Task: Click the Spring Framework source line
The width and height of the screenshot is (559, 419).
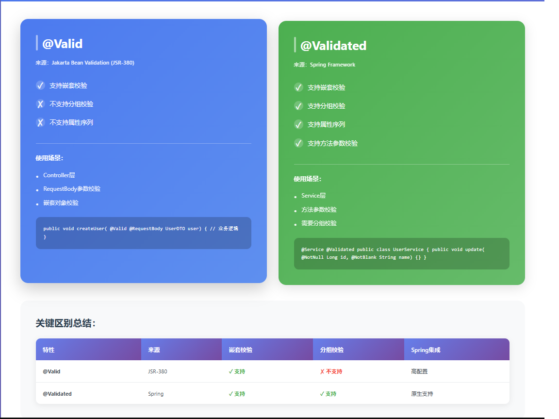Action: (x=325, y=65)
